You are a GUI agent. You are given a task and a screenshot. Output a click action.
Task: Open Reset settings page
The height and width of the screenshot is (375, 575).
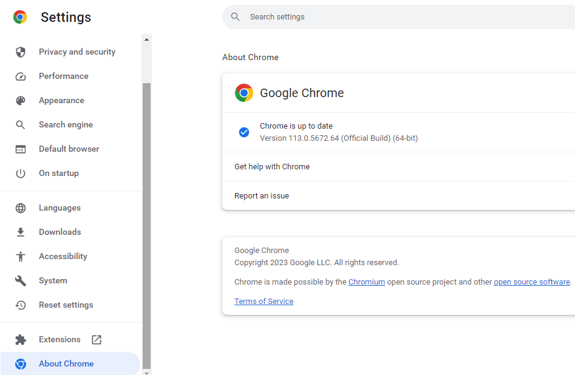[x=70, y=305]
